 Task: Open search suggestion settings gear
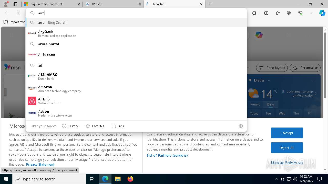241,126
